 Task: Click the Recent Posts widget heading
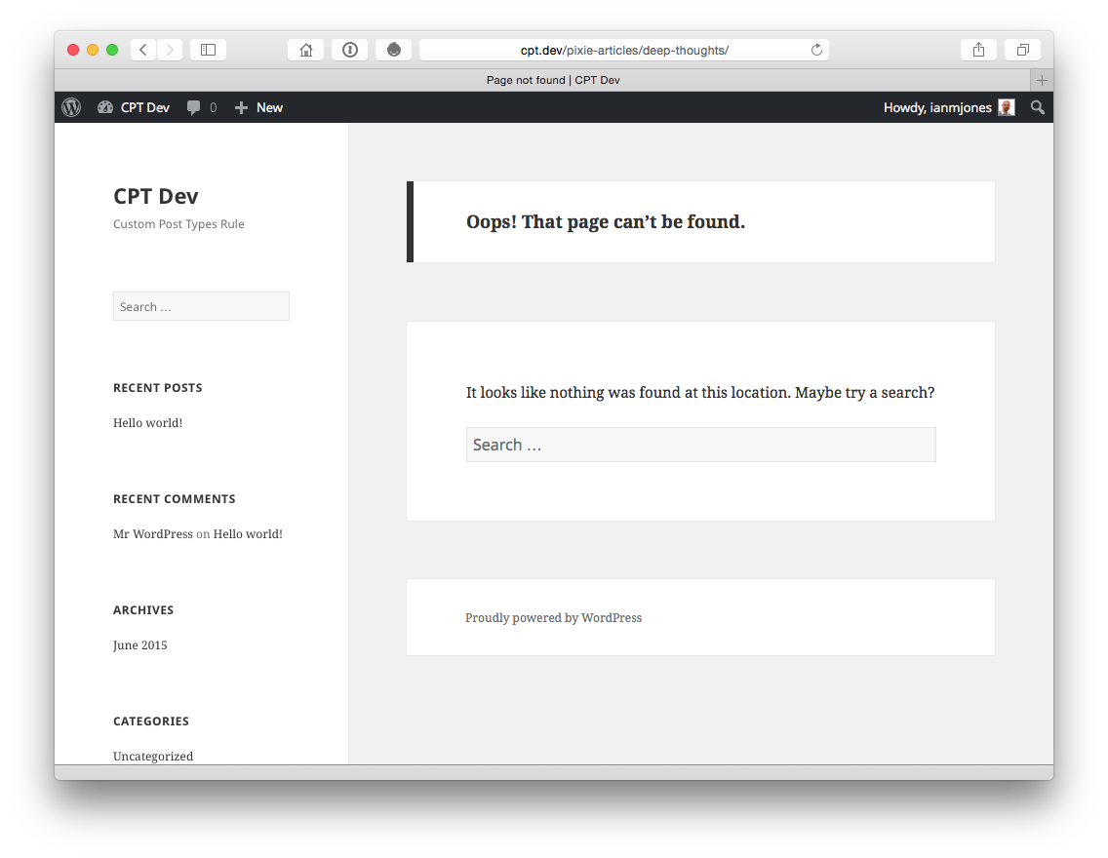click(158, 388)
